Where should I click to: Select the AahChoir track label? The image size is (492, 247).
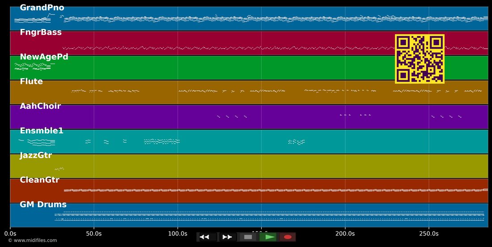click(40, 106)
